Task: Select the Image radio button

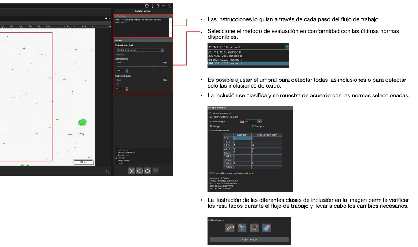Action: coord(212,126)
